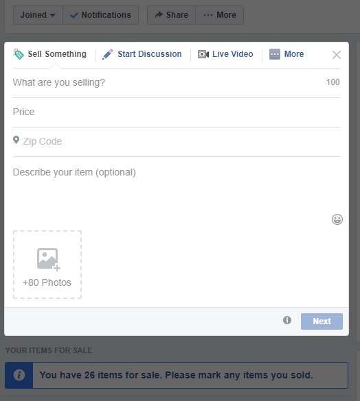
Task: Click the Next button
Action: 322,321
